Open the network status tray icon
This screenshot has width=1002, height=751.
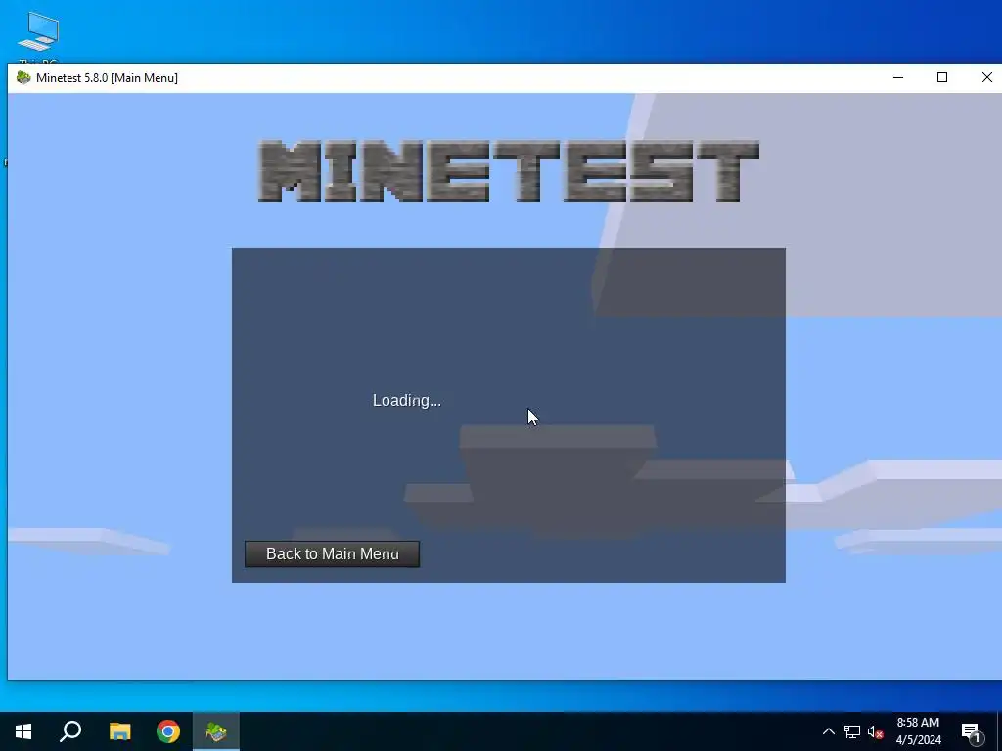[x=852, y=731]
